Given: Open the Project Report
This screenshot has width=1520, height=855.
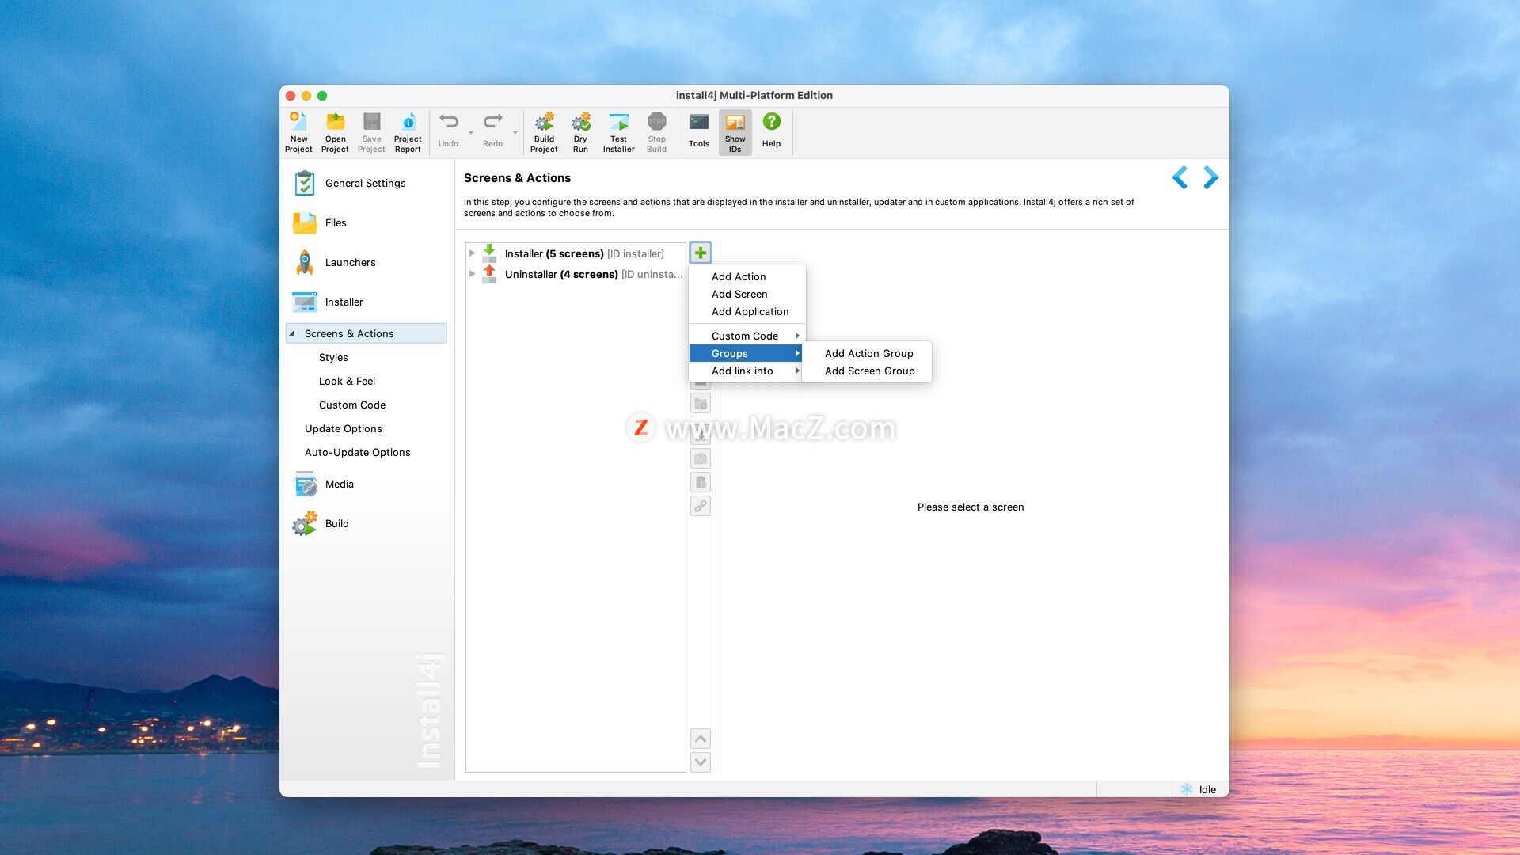Looking at the screenshot, I should pos(408,132).
